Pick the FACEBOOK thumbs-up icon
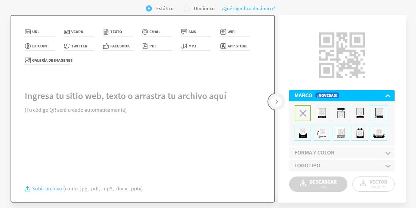Image resolution: width=416 pixels, height=208 pixels. tap(106, 46)
